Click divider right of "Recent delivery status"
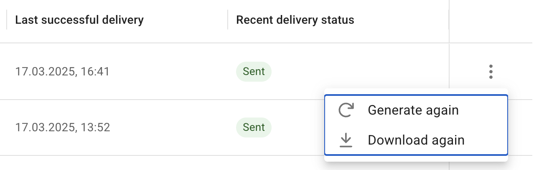Viewport: 539px width, 170px height. coord(449,20)
